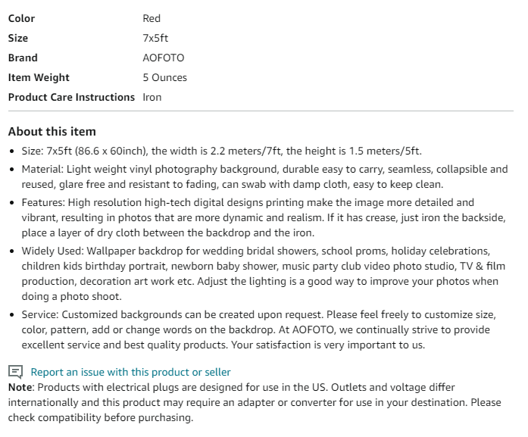Select the Item Weight label
The height and width of the screenshot is (437, 528).
39,77
